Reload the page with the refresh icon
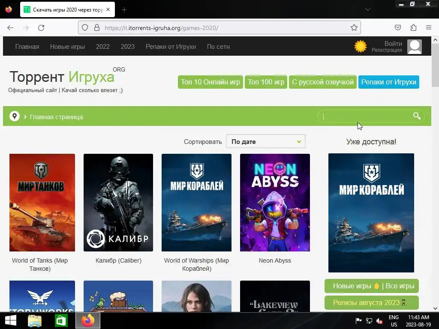Image resolution: width=439 pixels, height=329 pixels. click(41, 28)
